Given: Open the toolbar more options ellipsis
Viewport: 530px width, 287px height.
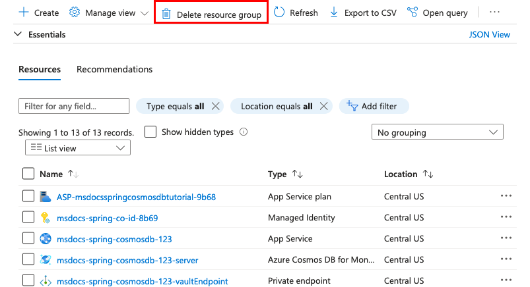Looking at the screenshot, I should coord(494,12).
